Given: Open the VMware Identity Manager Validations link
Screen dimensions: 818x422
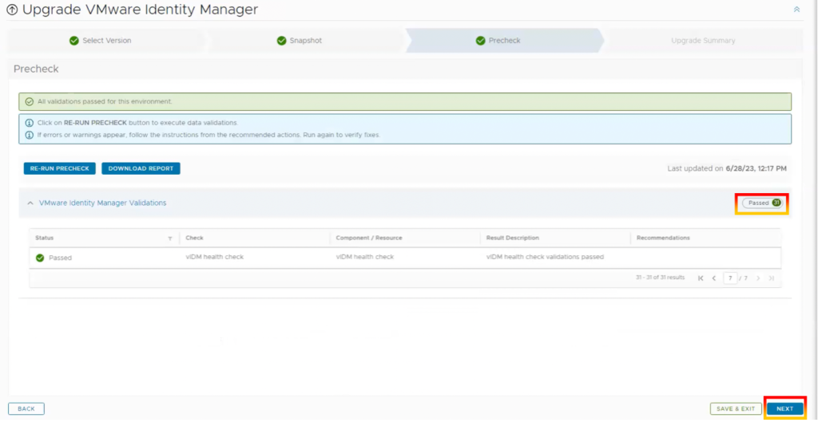Looking at the screenshot, I should pos(103,203).
